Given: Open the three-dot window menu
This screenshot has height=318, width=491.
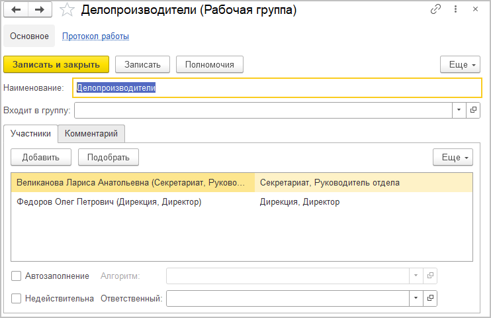Looking at the screenshot, I should [x=455, y=10].
